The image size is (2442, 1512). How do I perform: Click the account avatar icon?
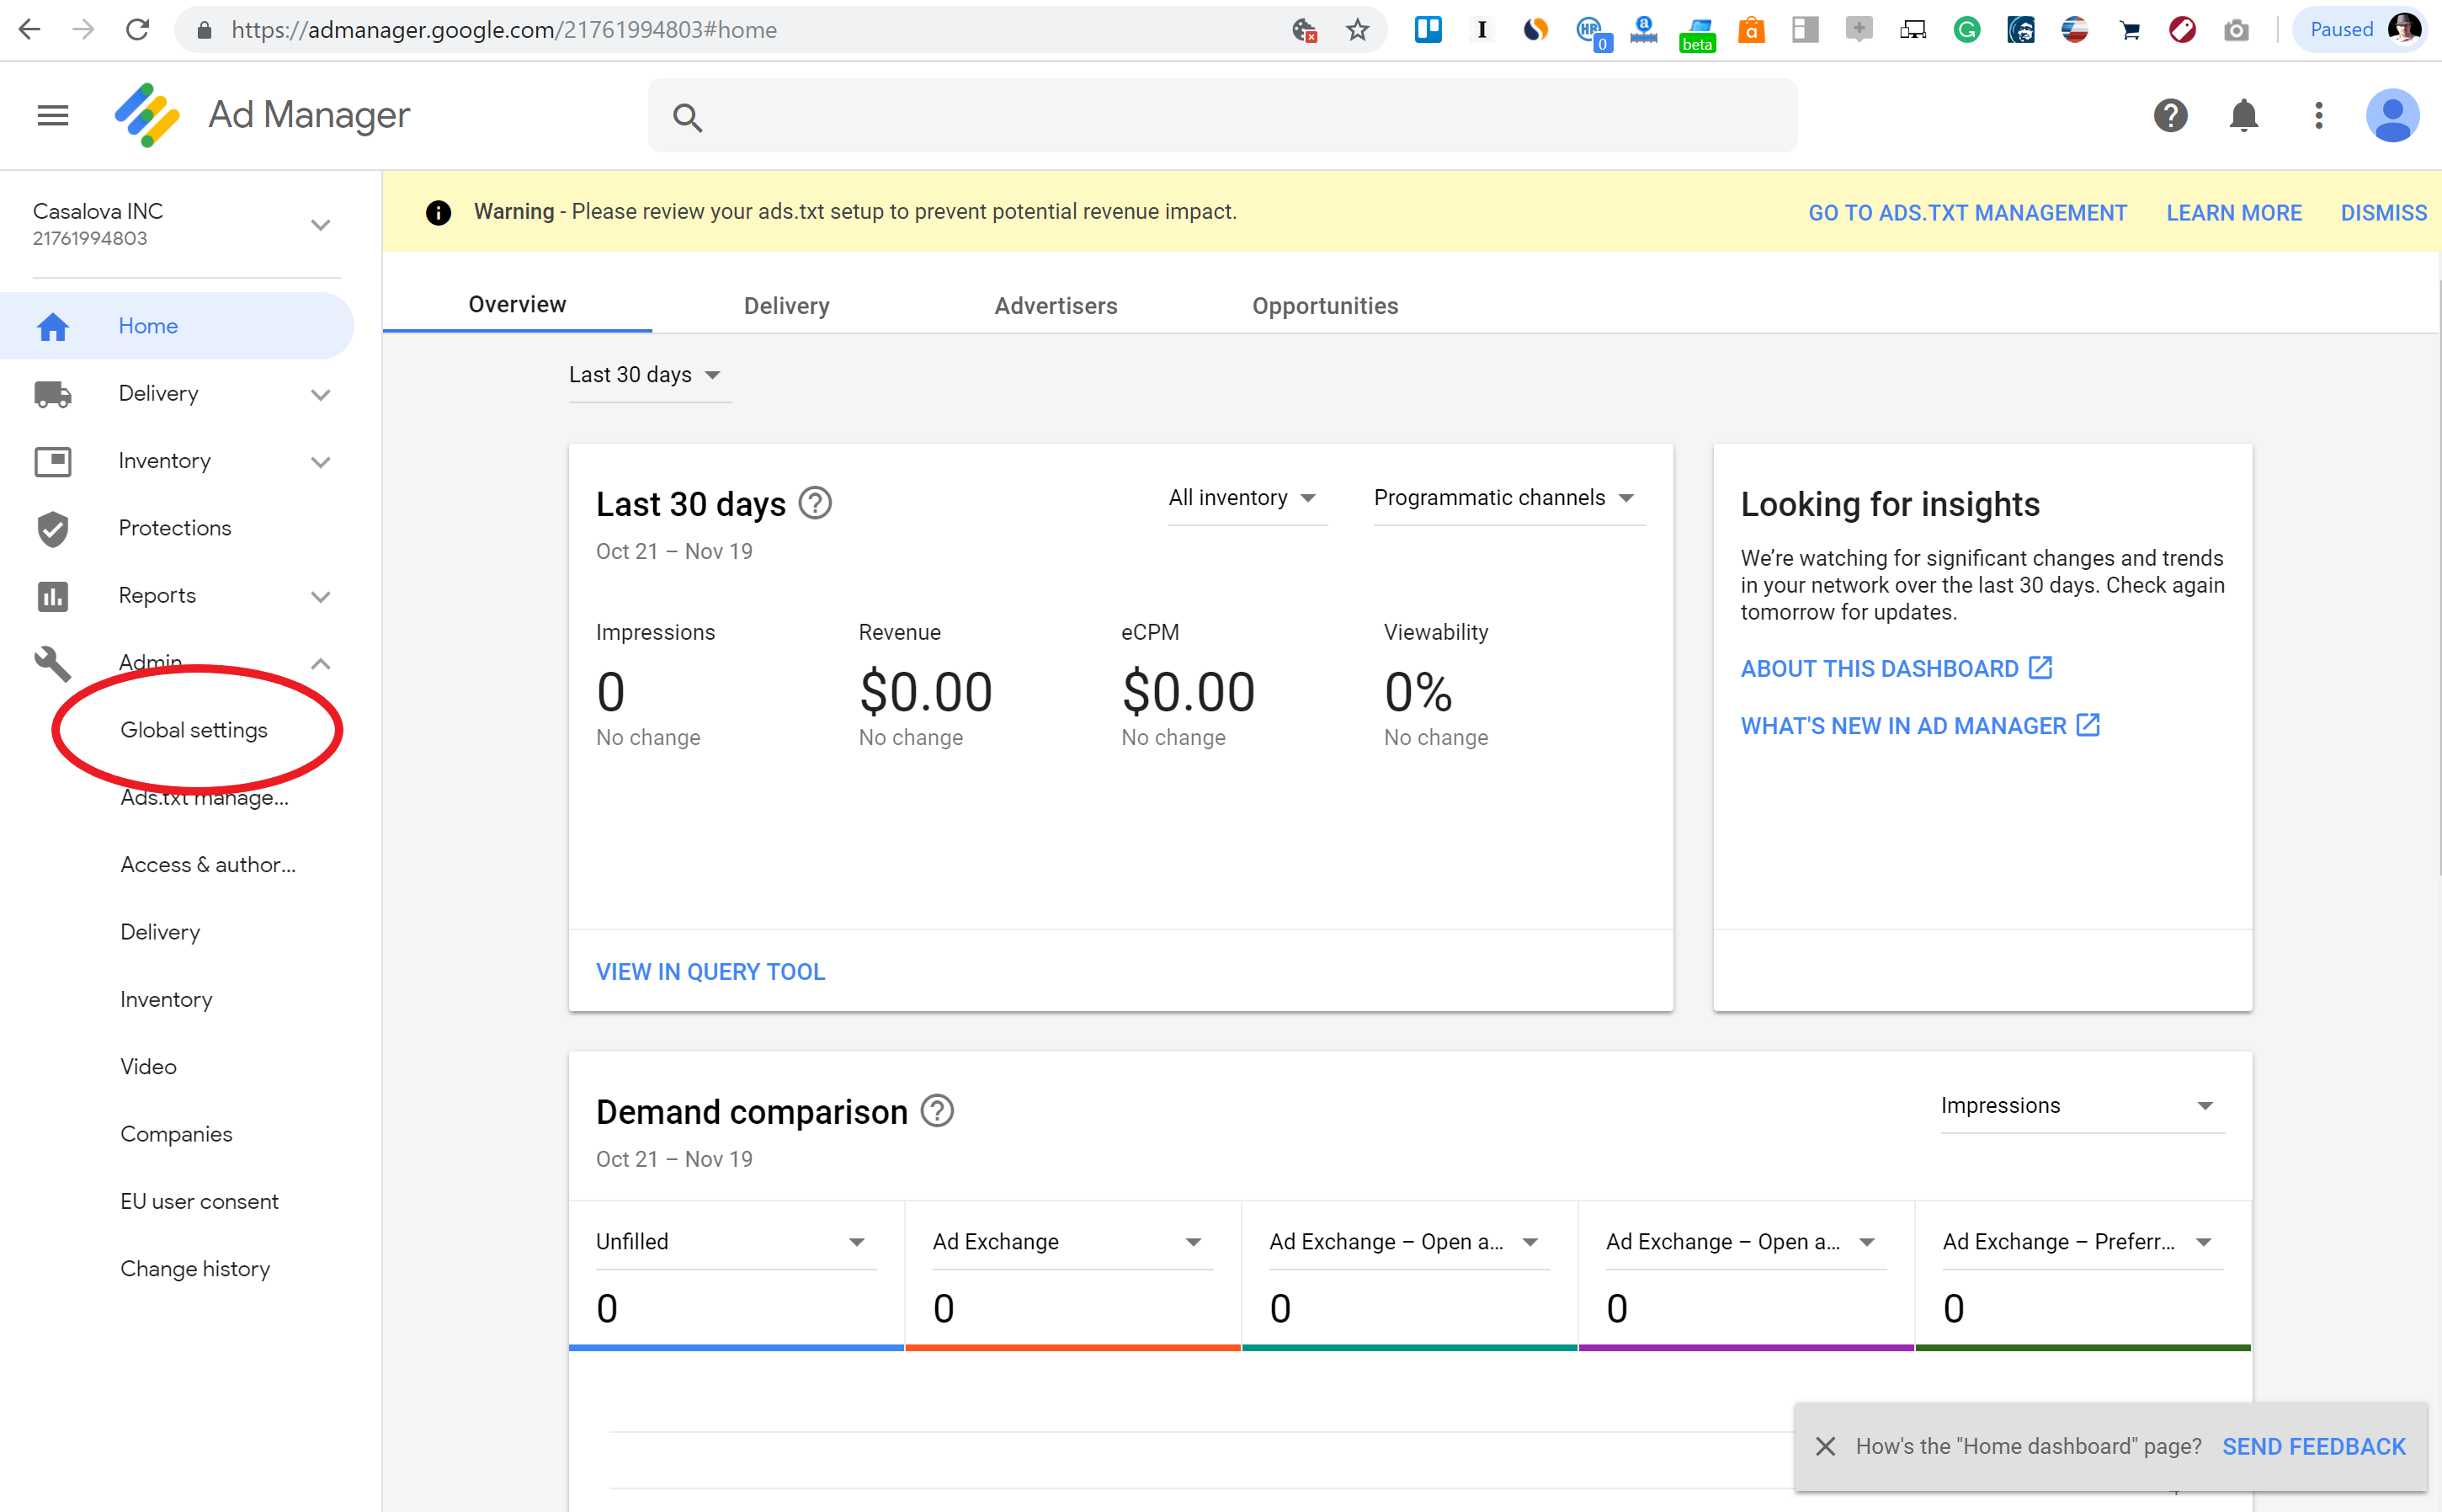(2392, 116)
